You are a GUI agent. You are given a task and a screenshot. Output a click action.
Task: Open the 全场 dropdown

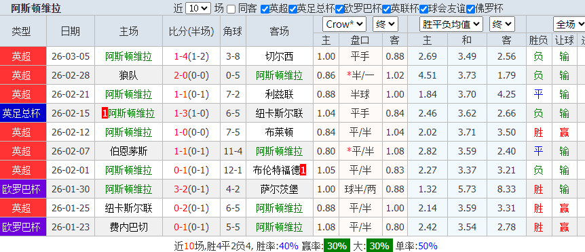tap(569, 24)
